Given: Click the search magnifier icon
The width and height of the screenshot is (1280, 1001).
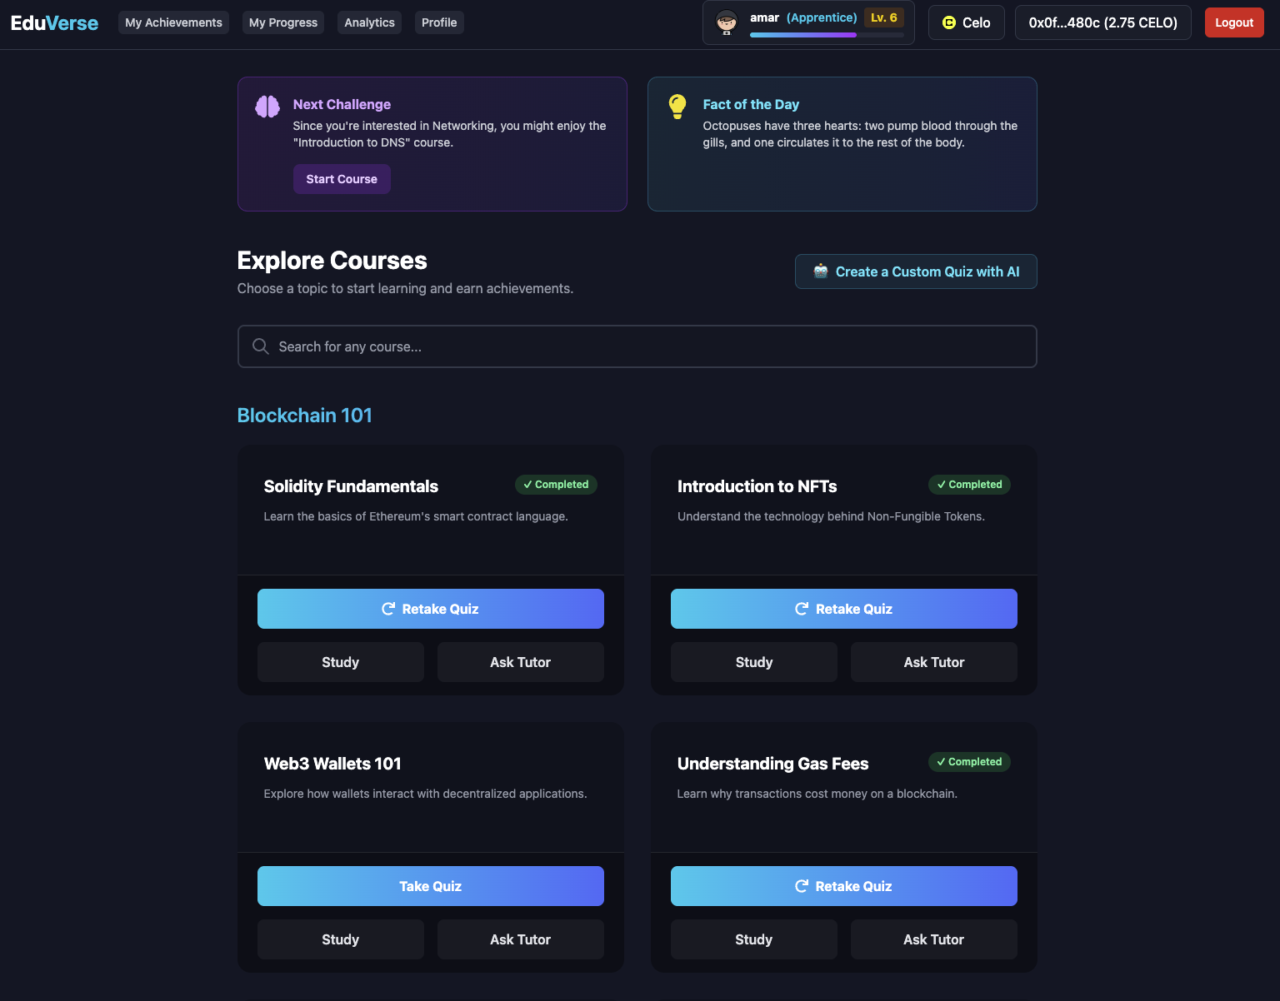Looking at the screenshot, I should coord(260,346).
